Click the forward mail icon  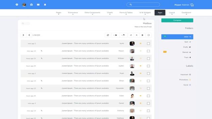tap(131, 35)
